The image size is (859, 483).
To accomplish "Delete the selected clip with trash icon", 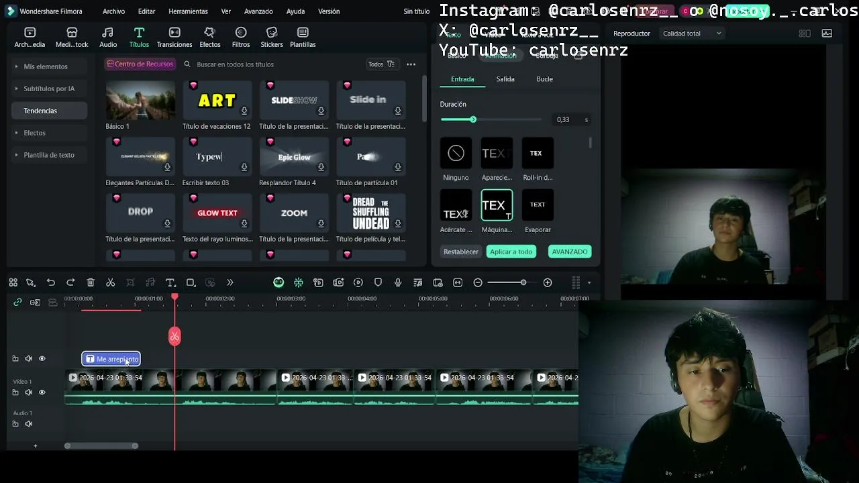I will [x=91, y=282].
